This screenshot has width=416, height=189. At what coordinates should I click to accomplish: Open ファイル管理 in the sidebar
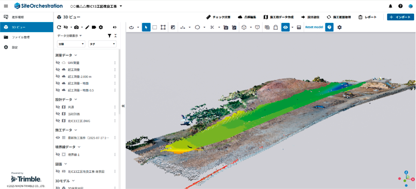coord(21,37)
